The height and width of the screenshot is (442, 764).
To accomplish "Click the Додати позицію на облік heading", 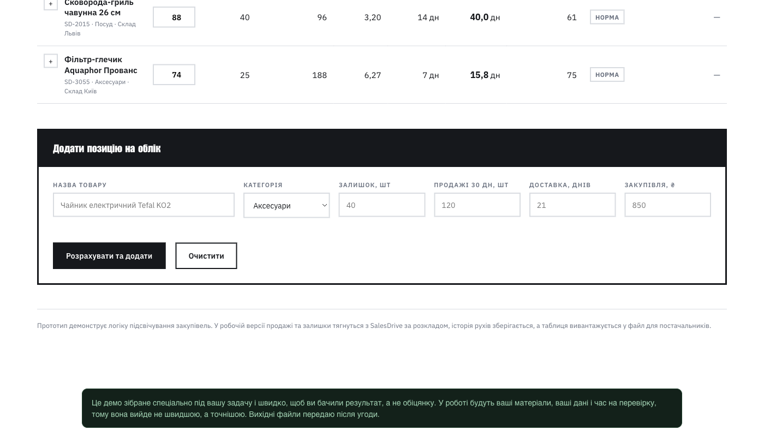I will coord(107,148).
